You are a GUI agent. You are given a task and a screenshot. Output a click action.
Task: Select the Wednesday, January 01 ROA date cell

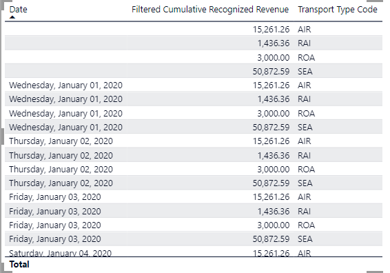65,114
